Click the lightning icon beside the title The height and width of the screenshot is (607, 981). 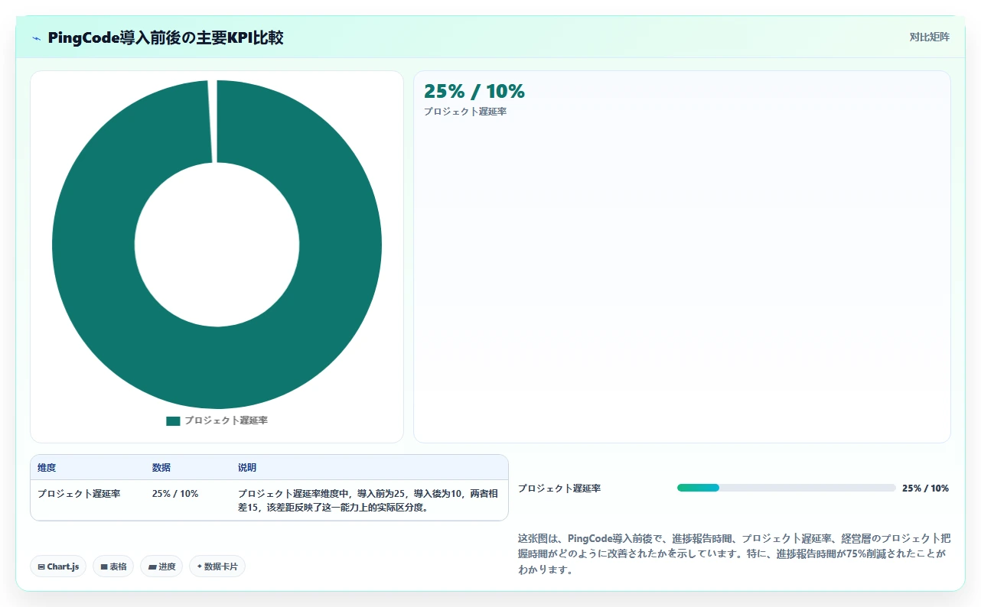click(x=37, y=38)
